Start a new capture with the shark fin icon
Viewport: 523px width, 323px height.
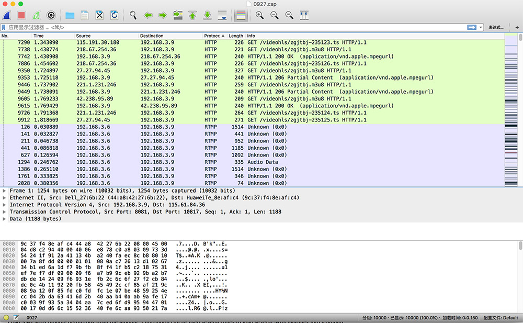tap(7, 15)
